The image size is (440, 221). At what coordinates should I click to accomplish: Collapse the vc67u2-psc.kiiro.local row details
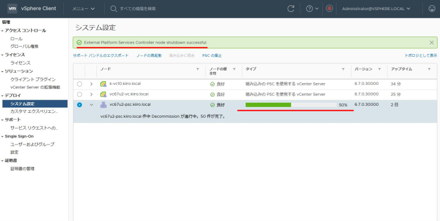click(x=91, y=105)
